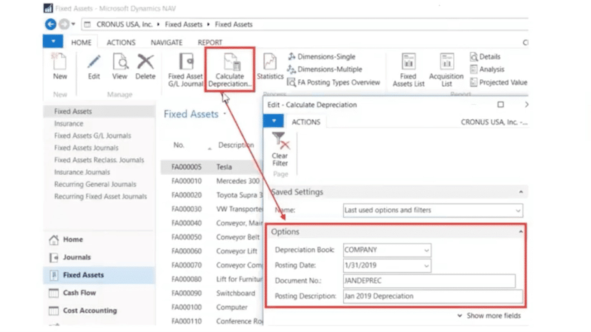
Task: Collapse the Options section
Action: point(521,232)
